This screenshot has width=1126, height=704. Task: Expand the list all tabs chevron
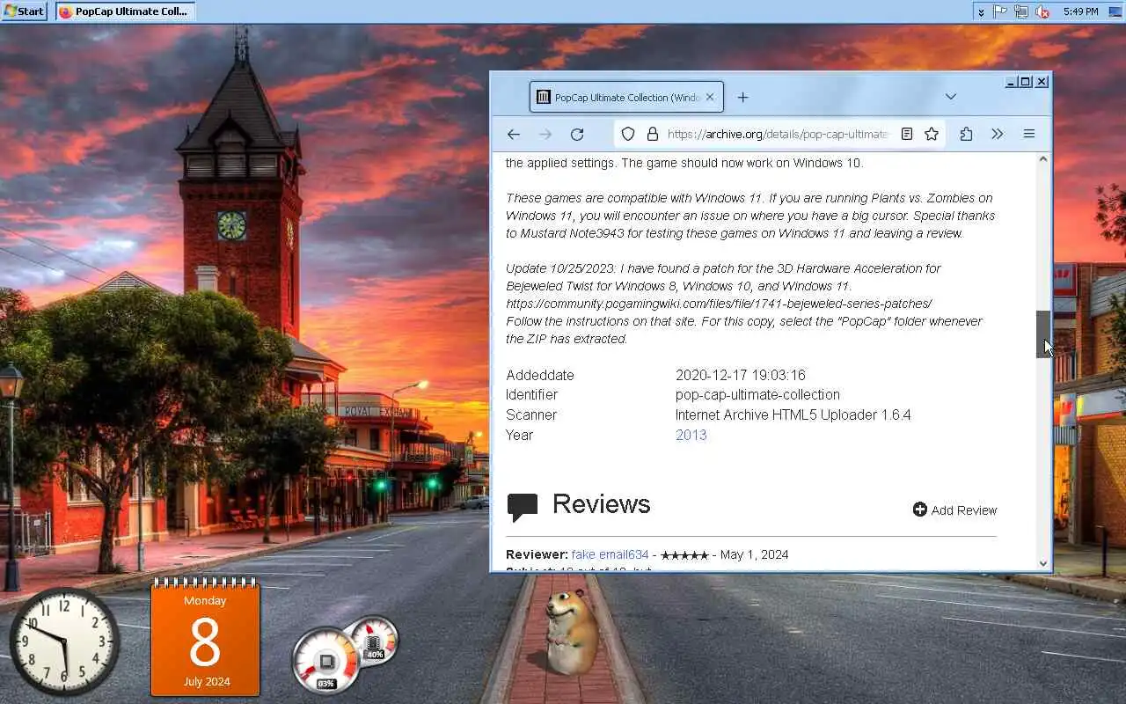(x=951, y=97)
